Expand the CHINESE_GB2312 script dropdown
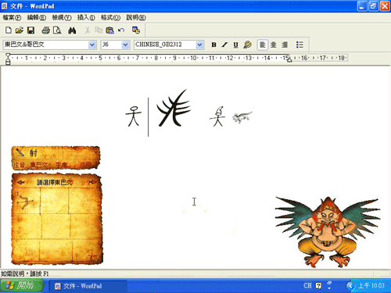The height and width of the screenshot is (293, 391). pos(199,45)
